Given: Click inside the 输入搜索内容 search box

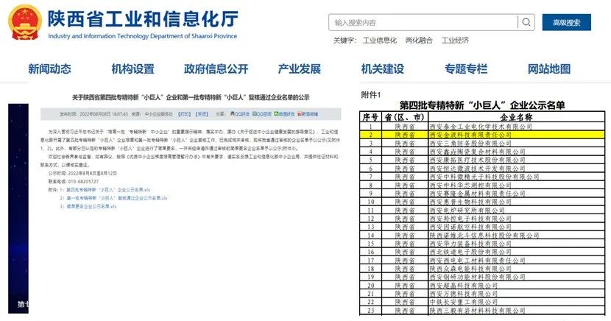Looking at the screenshot, I should pyautogui.click(x=423, y=23).
